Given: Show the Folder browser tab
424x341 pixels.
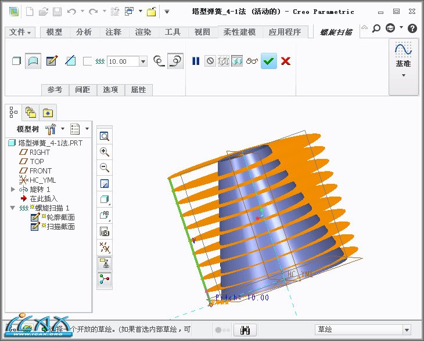Looking at the screenshot, I should tap(31, 112).
